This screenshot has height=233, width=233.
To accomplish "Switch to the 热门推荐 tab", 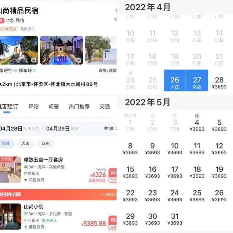I will pyautogui.click(x=79, y=107).
